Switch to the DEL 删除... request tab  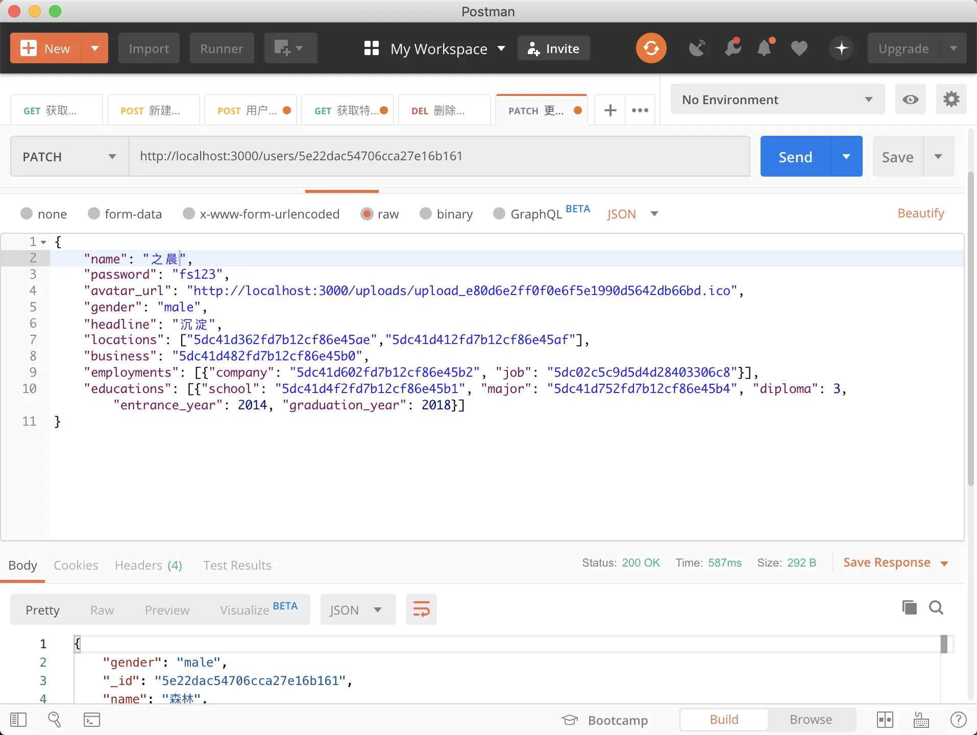(444, 110)
